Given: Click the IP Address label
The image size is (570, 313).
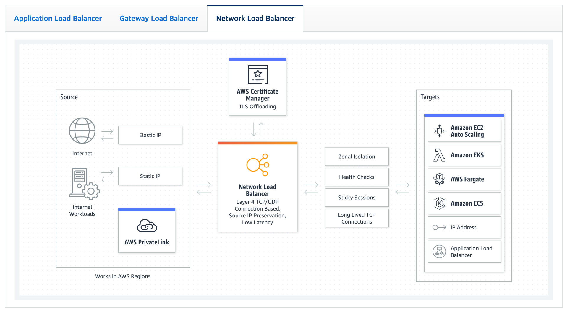Looking at the screenshot, I should point(464,227).
